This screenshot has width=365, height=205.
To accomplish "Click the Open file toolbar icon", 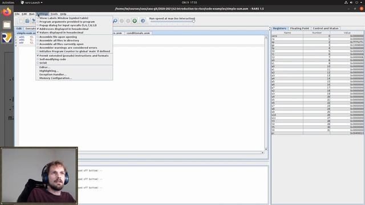I will click(27, 21).
